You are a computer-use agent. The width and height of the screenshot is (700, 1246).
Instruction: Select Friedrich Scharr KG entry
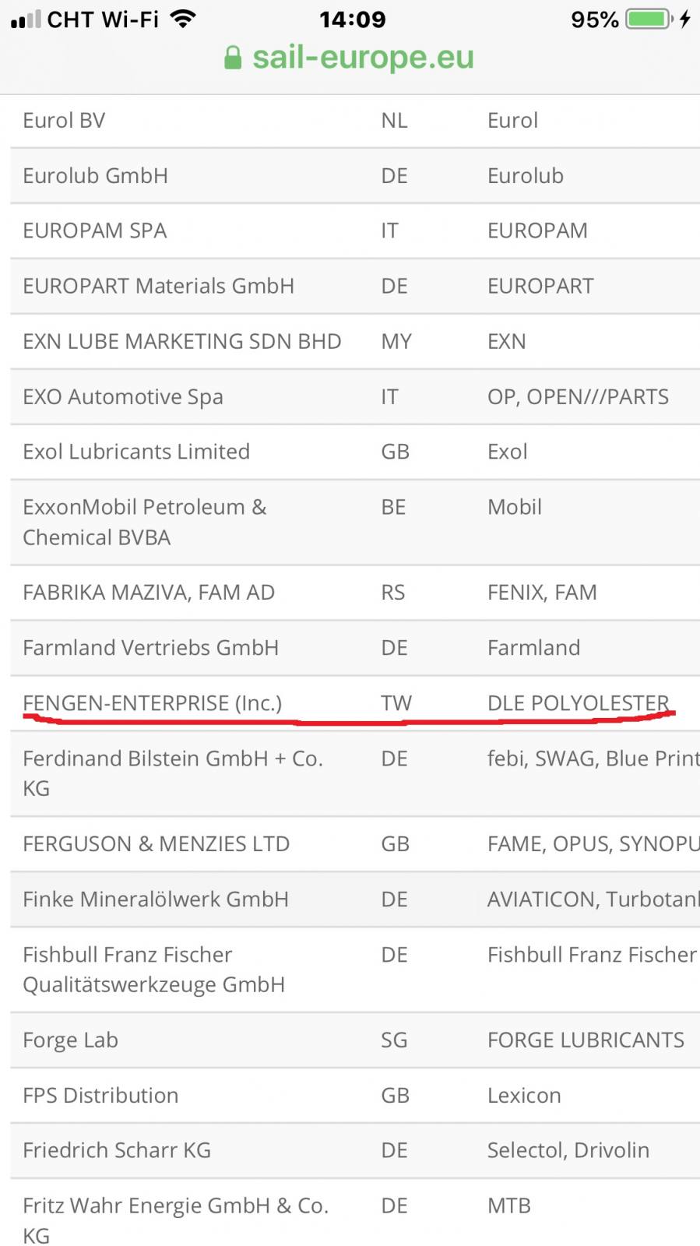coord(117,1150)
